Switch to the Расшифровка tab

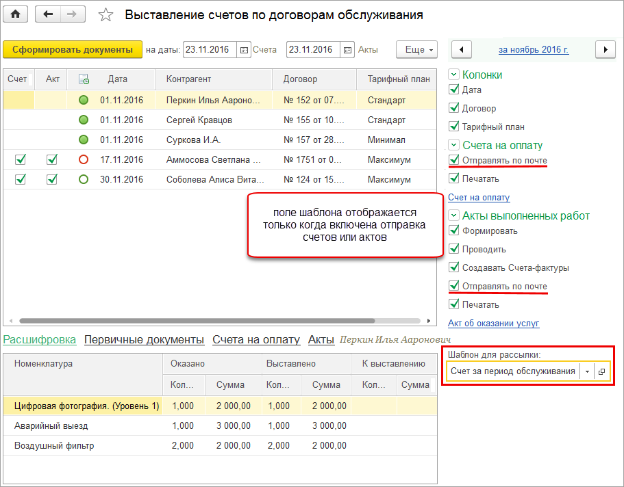(40, 339)
